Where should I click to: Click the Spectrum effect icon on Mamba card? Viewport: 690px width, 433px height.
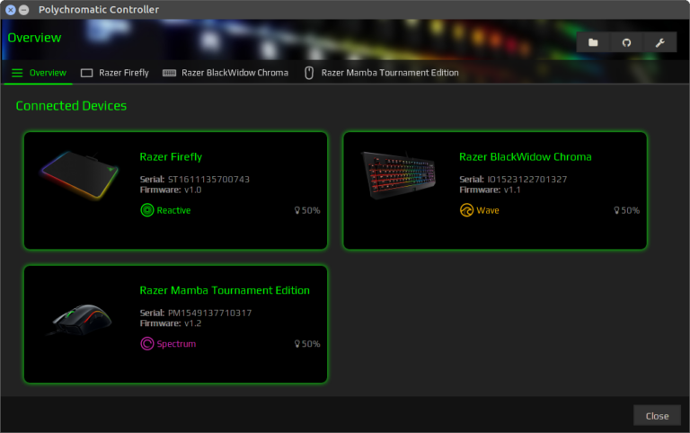tap(147, 344)
